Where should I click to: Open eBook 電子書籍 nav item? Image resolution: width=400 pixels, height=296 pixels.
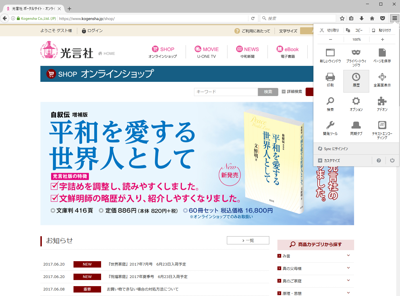click(x=288, y=52)
